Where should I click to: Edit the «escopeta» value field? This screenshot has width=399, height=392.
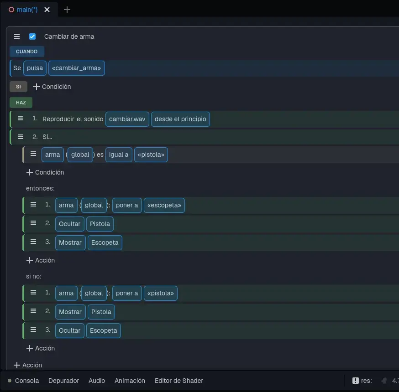click(164, 205)
